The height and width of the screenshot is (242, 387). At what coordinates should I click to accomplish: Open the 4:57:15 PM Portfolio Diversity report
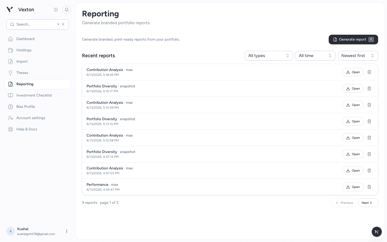[x=353, y=154]
